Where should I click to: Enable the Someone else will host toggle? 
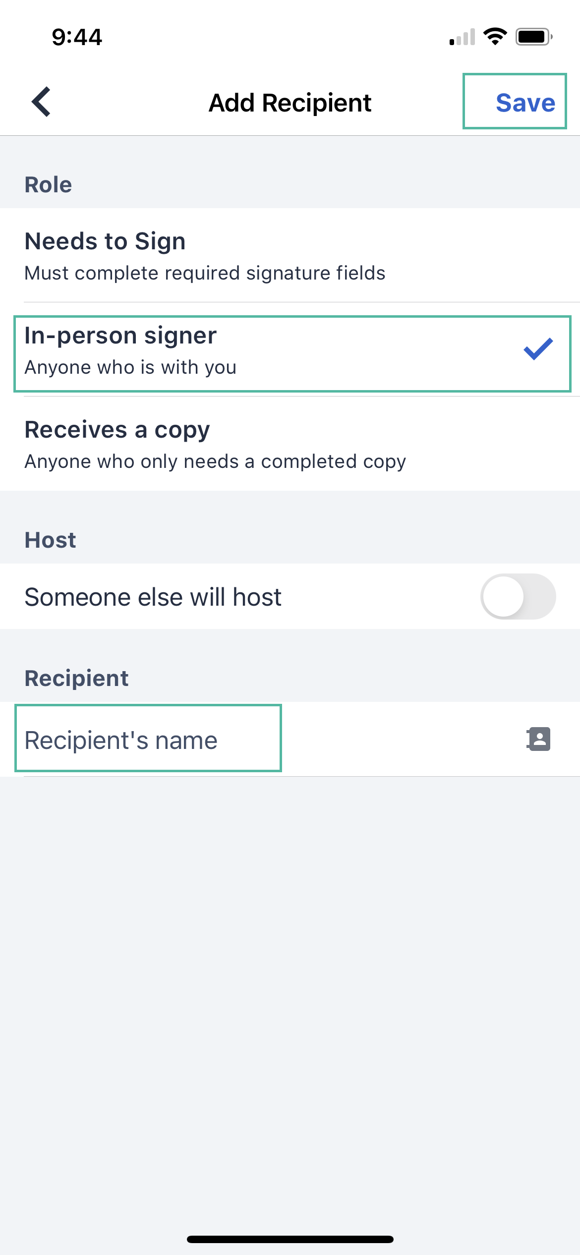(519, 597)
